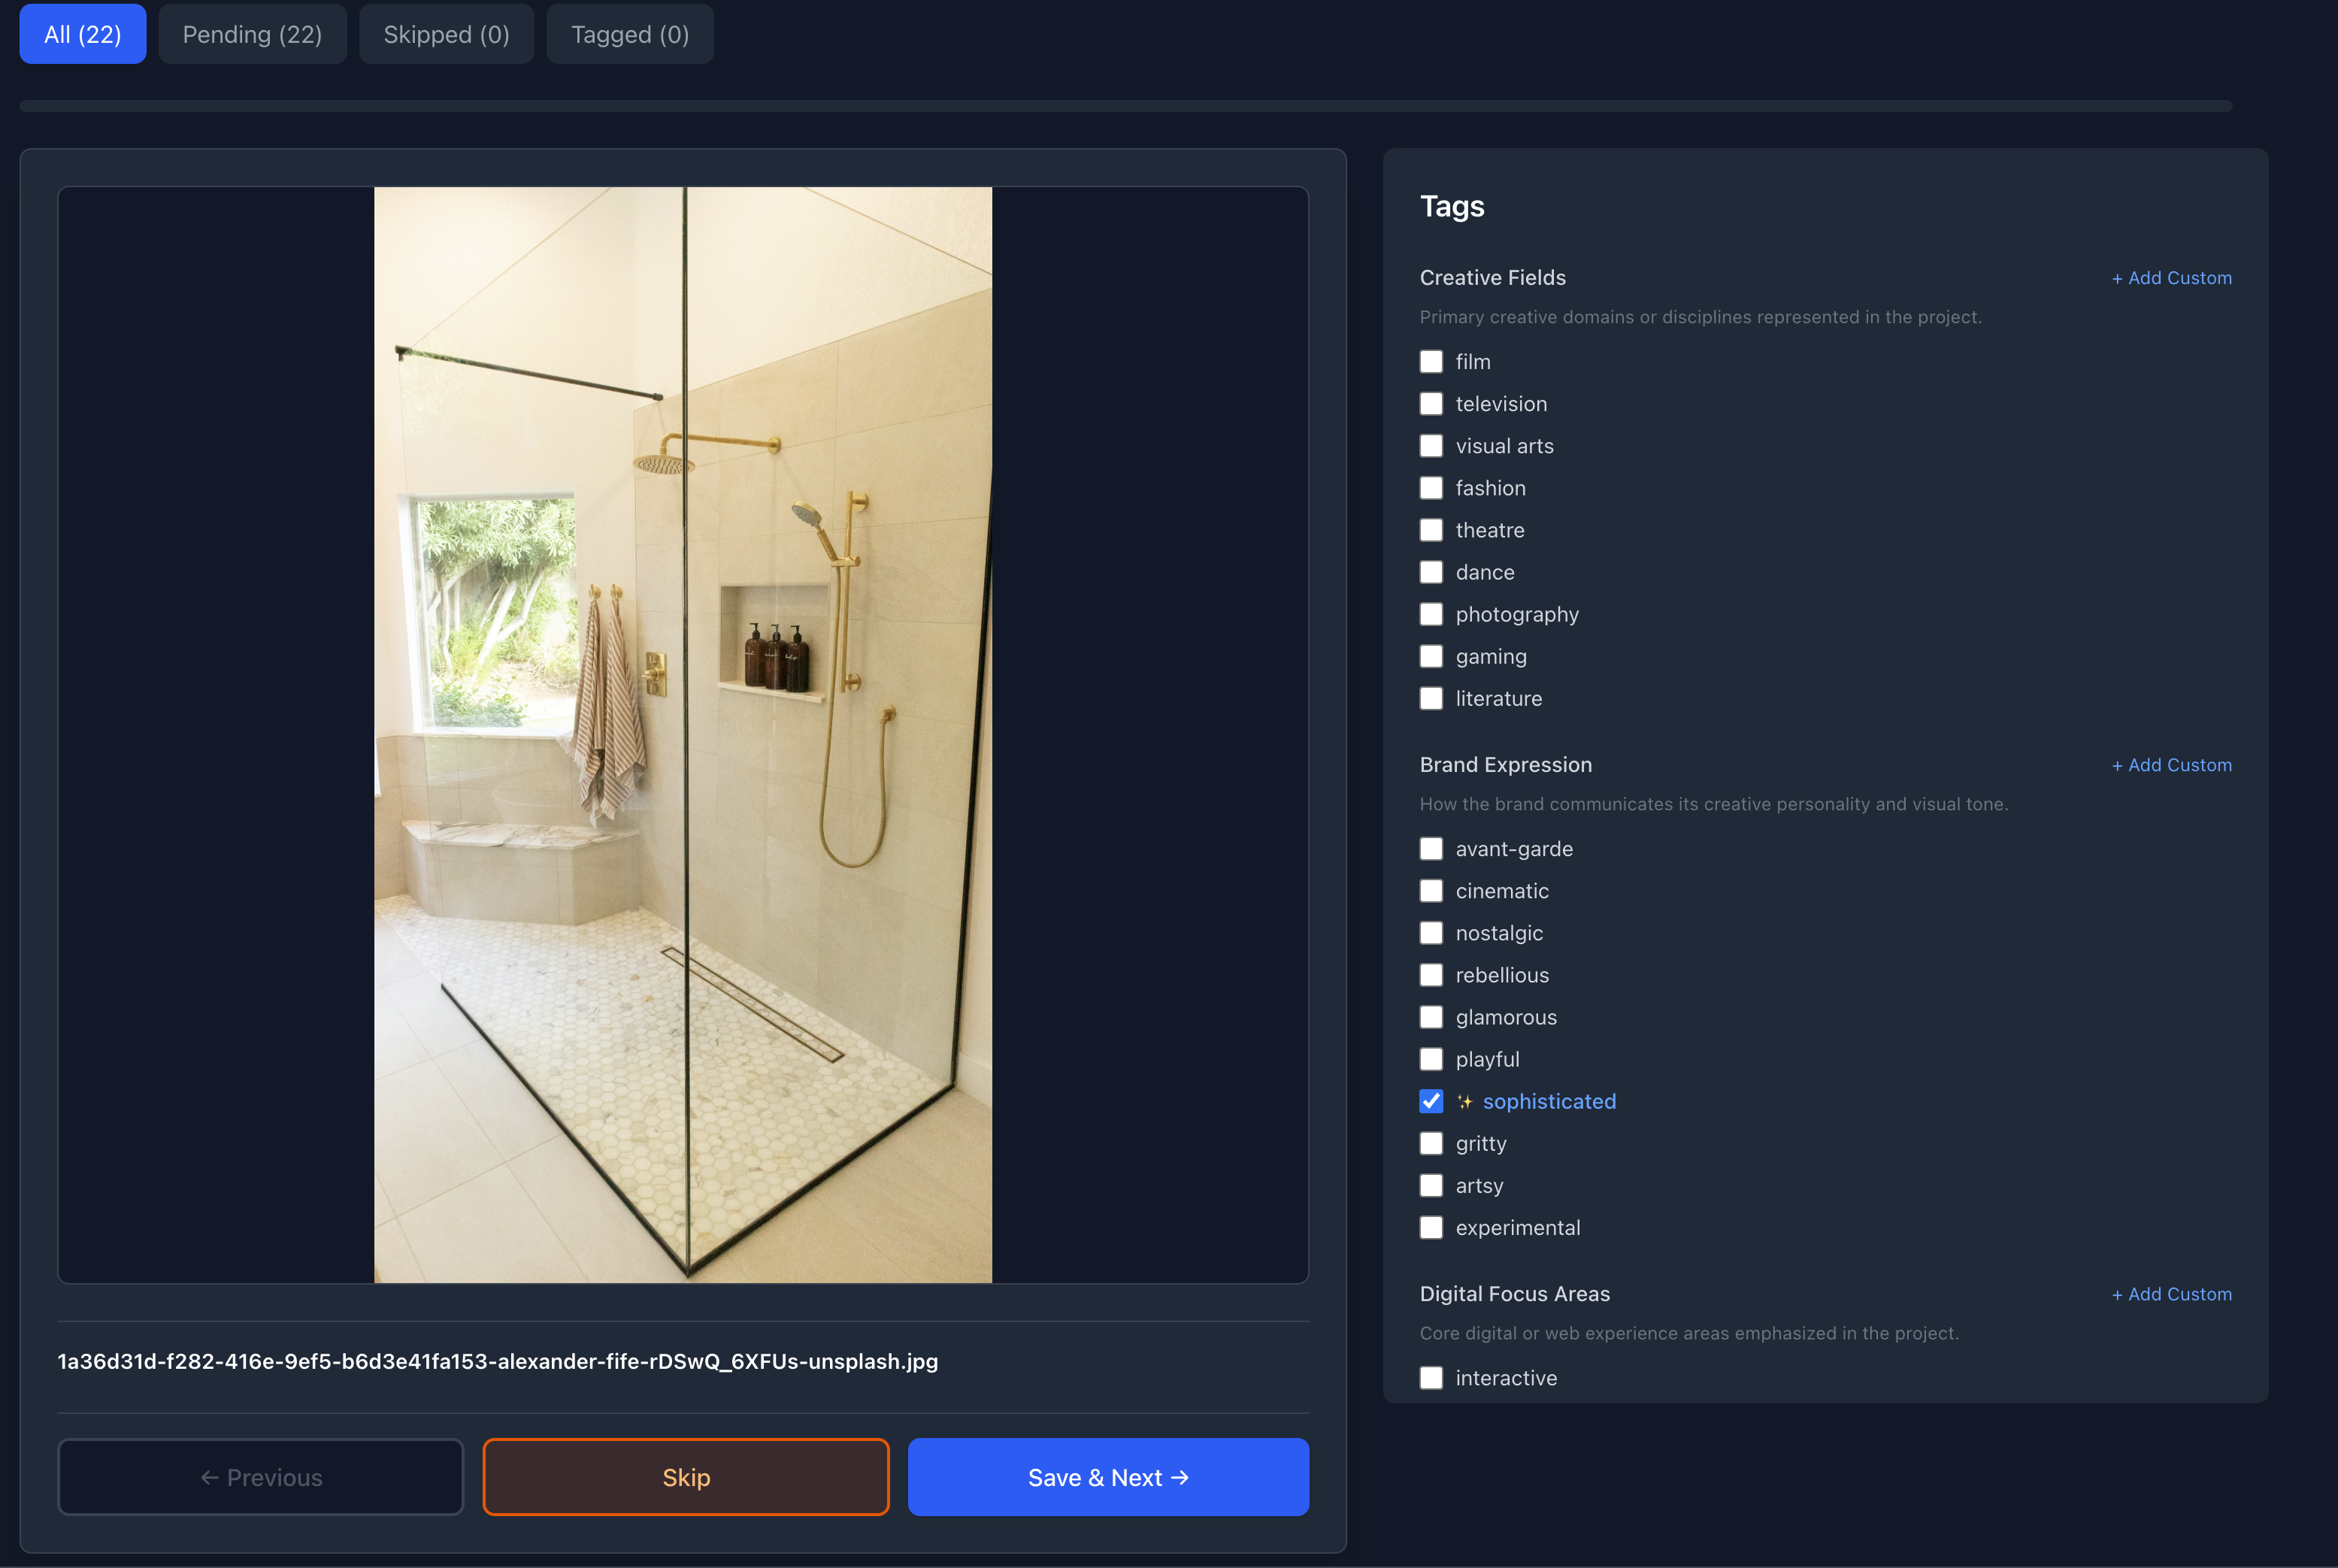
Task: Enable the interactive digital focus area
Action: 1431,1377
